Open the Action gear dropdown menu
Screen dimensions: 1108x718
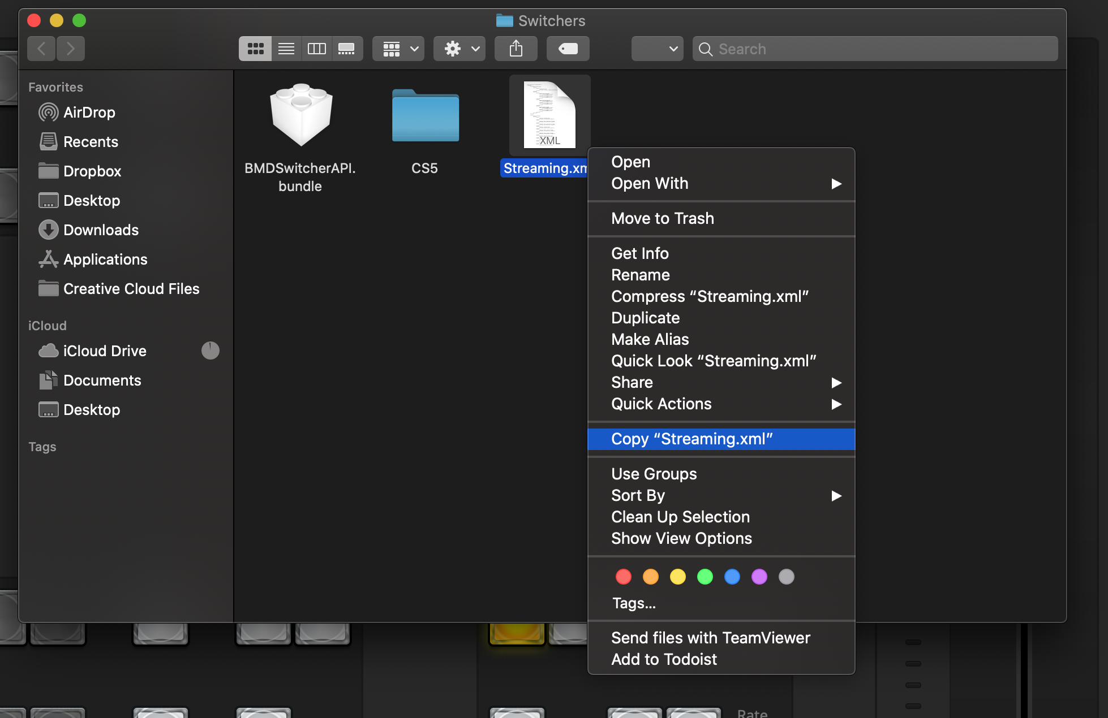pyautogui.click(x=459, y=49)
